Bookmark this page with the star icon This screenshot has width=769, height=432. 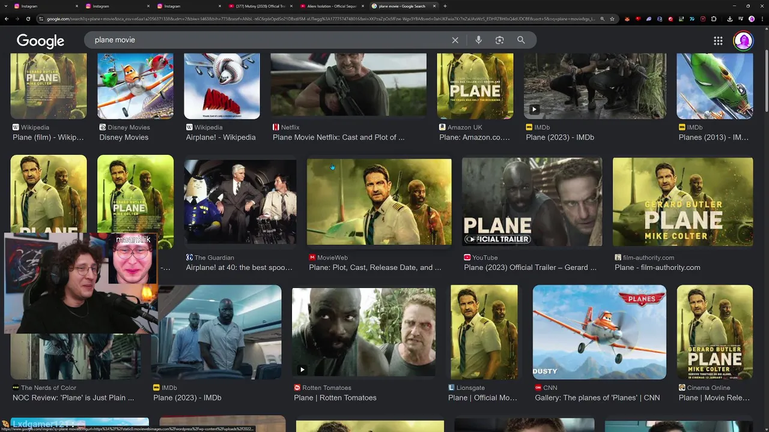612,19
